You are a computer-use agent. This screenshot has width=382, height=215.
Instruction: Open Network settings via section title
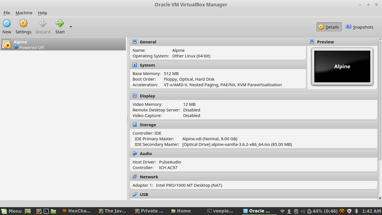pos(149,177)
